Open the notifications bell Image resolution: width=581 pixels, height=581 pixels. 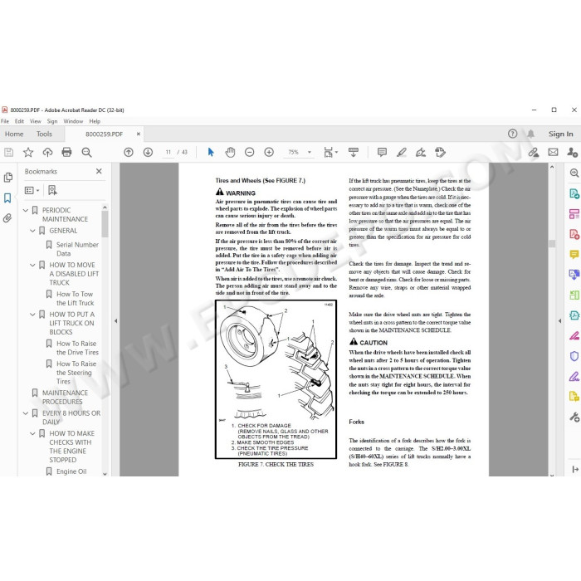pyautogui.click(x=530, y=134)
